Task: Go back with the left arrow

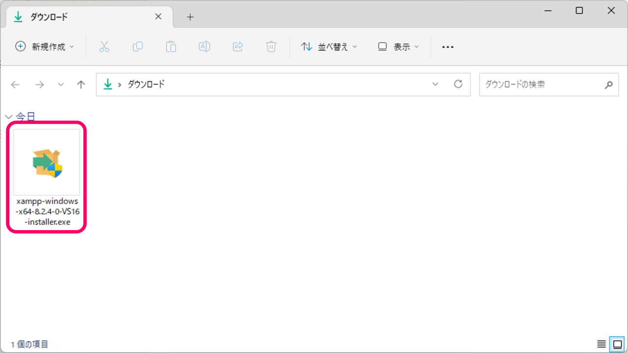Action: click(x=15, y=85)
